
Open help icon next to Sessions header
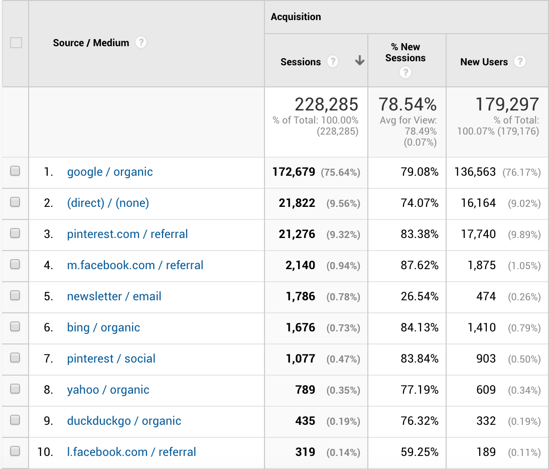click(333, 62)
